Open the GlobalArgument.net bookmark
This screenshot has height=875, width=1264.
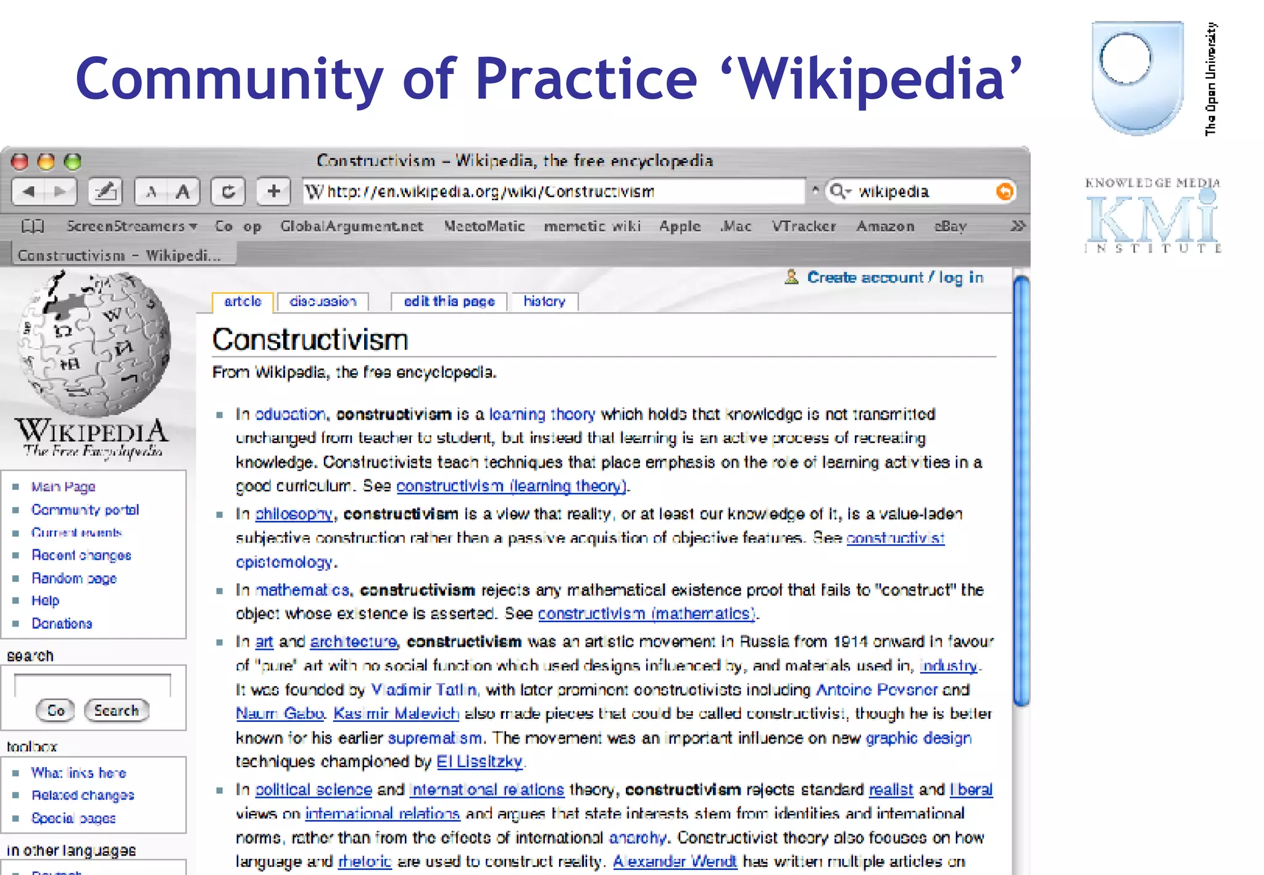[x=352, y=226]
